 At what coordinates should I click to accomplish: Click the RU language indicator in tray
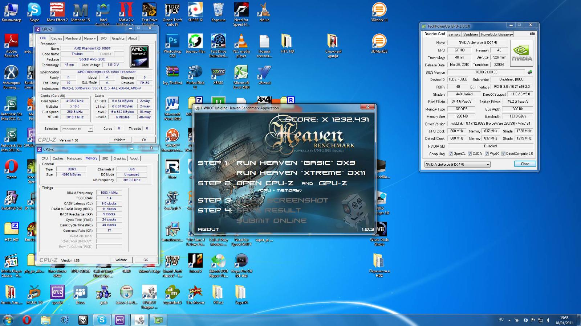coord(501,320)
